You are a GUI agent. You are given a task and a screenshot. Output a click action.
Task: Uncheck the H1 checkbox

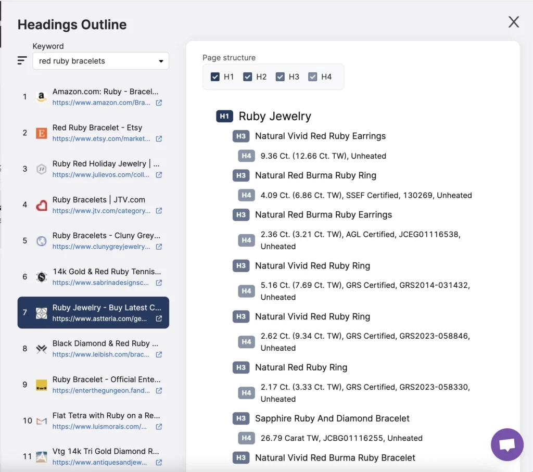(x=215, y=77)
